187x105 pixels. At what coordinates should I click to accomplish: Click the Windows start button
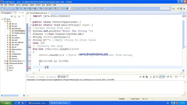(x=6, y=103)
